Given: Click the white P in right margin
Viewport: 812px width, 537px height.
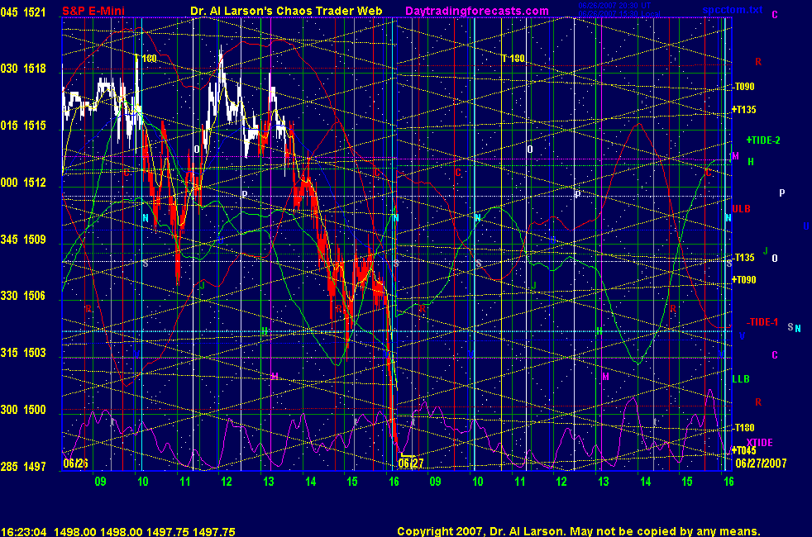Looking at the screenshot, I should 782,193.
